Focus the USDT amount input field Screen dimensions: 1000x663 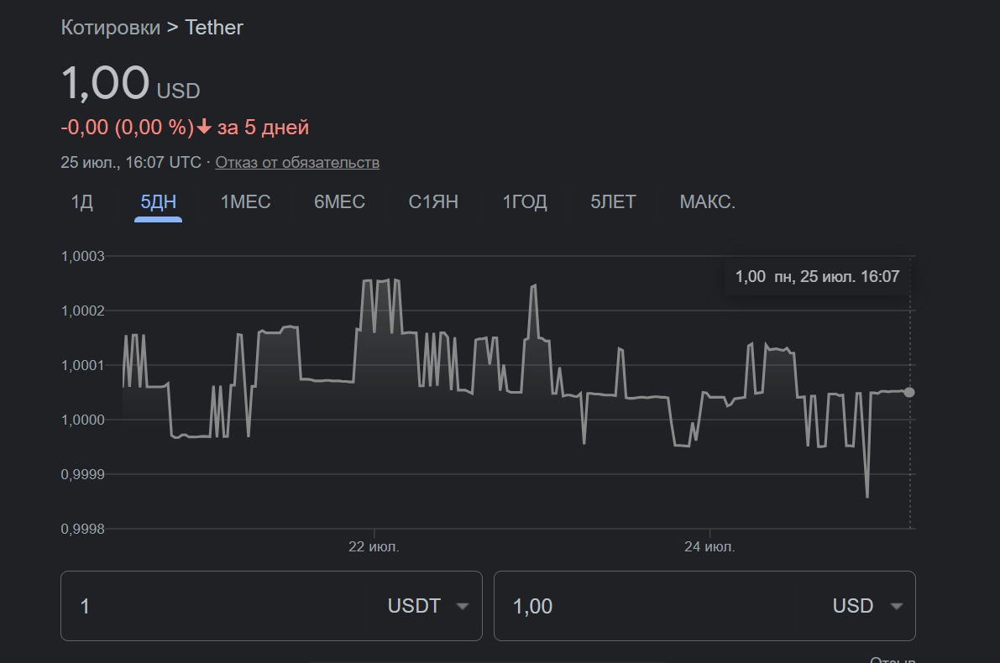pos(214,606)
